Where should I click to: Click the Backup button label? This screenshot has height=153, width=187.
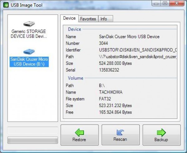pos(161,140)
